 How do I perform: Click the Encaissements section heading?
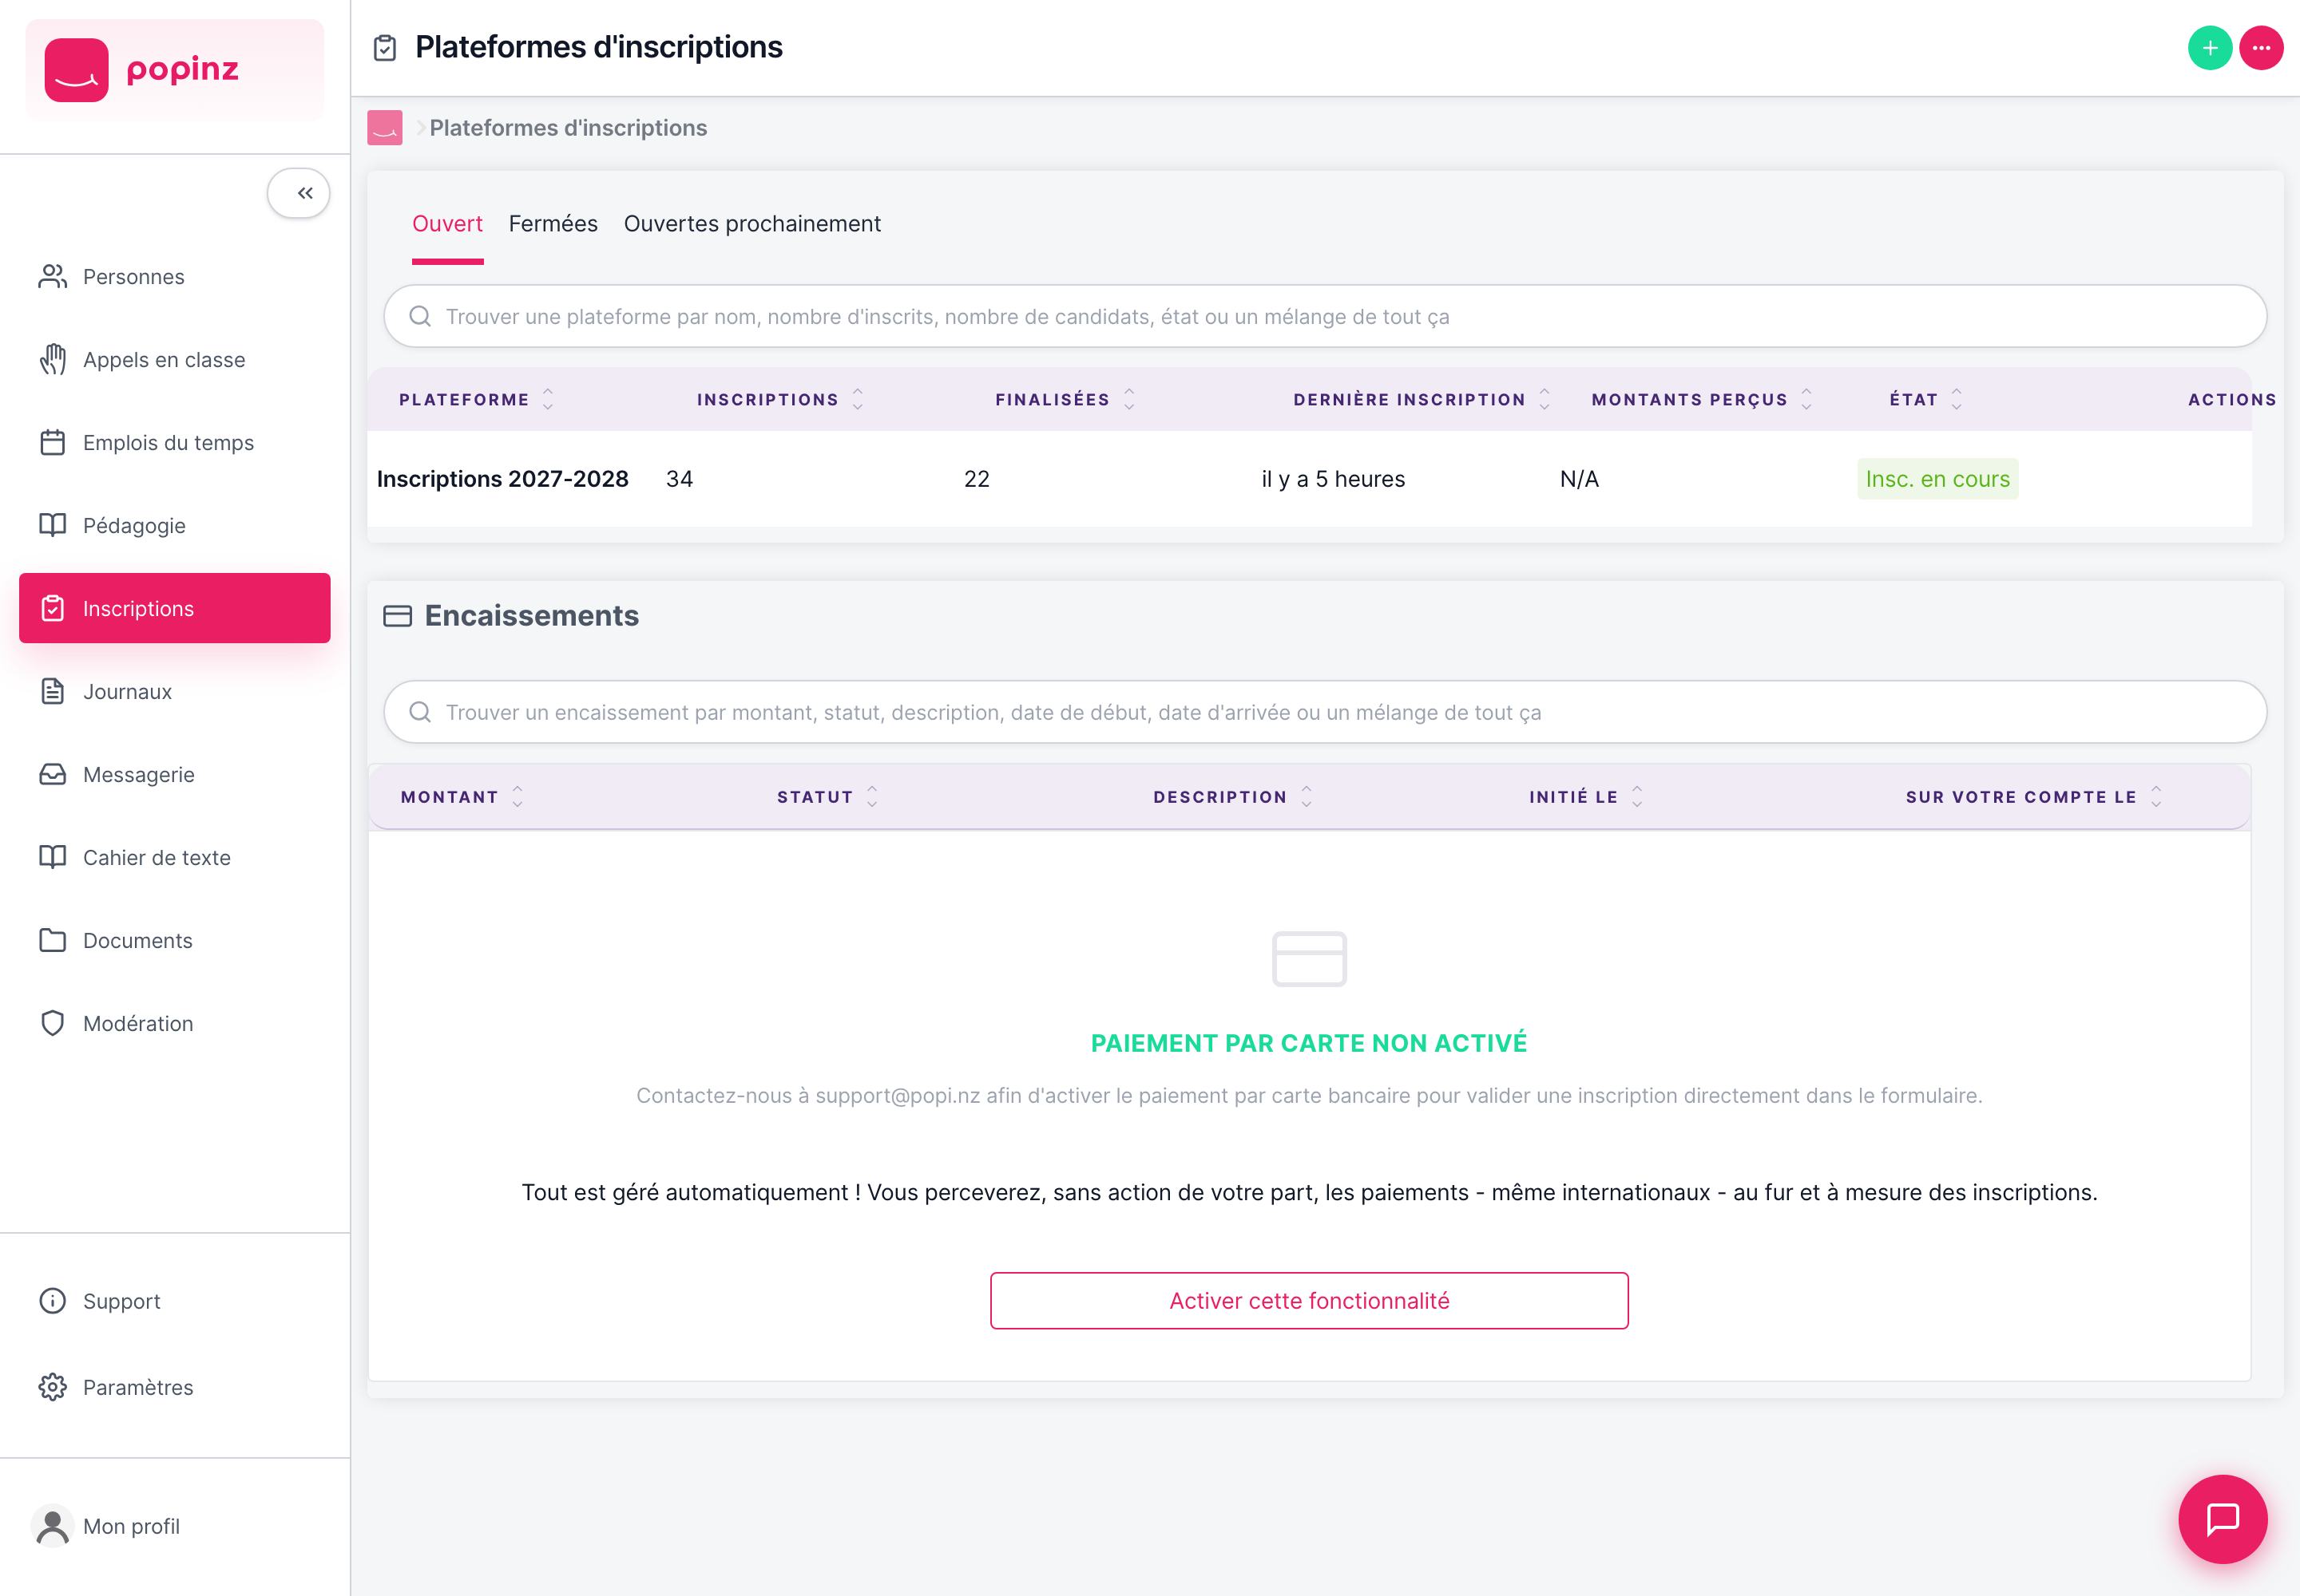pyautogui.click(x=531, y=616)
